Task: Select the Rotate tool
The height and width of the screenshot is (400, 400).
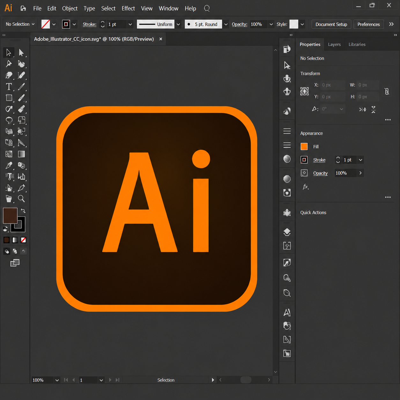Action: coord(9,120)
